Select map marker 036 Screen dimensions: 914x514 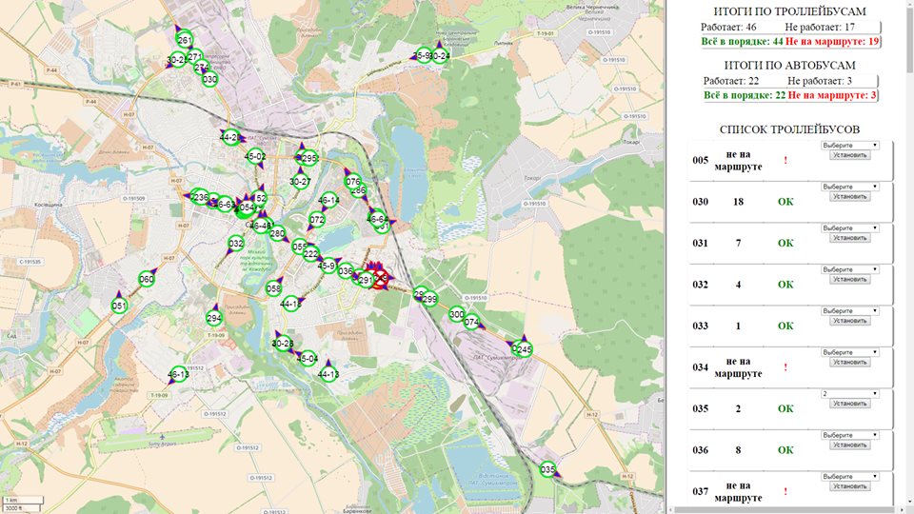[x=346, y=270]
